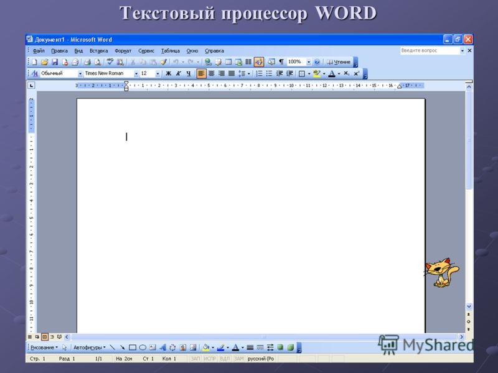
Task: Justify the text alignment
Action: pos(232,73)
